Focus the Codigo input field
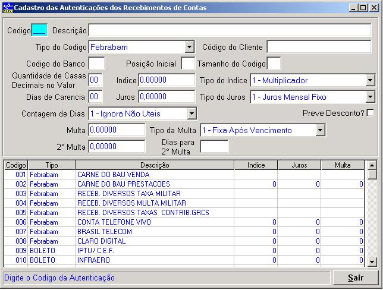Viewport: 383px width, 290px height. (x=40, y=30)
